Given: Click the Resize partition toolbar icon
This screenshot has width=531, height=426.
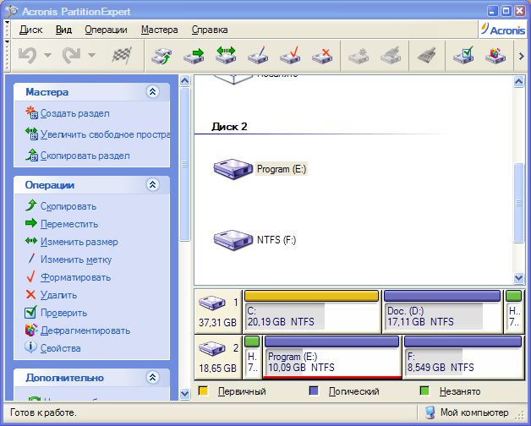Looking at the screenshot, I should (226, 56).
